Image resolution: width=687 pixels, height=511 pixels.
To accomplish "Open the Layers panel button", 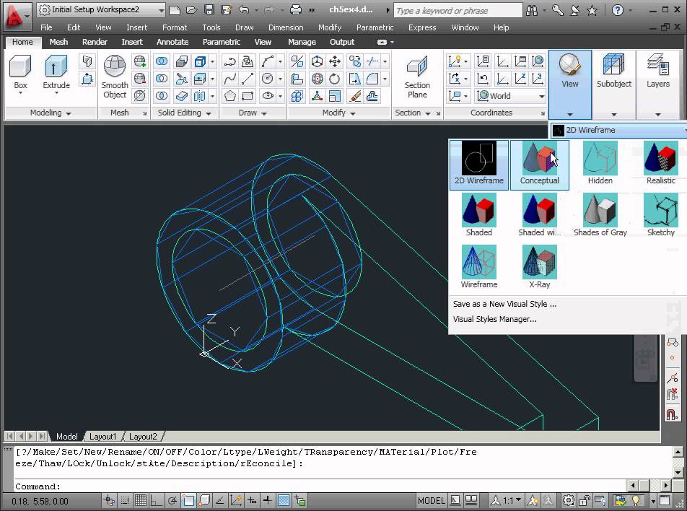I will (657, 71).
